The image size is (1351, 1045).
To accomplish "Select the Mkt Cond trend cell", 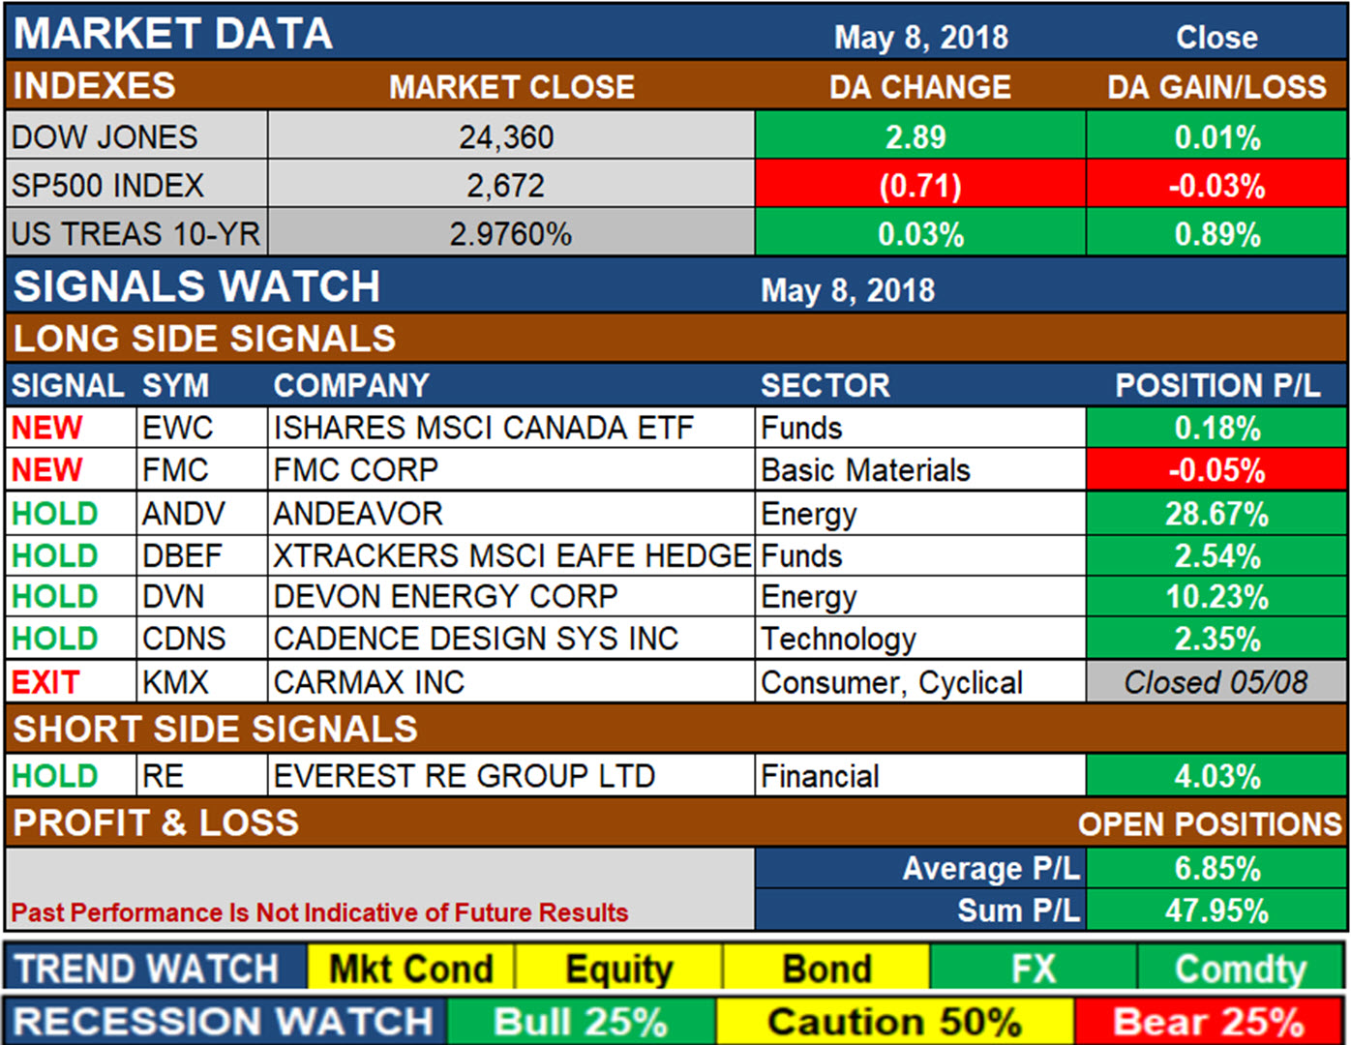I will (411, 969).
